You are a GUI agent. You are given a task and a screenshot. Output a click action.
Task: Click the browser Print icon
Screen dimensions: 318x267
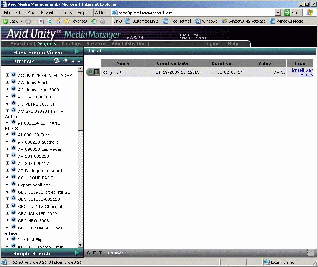(x=103, y=21)
